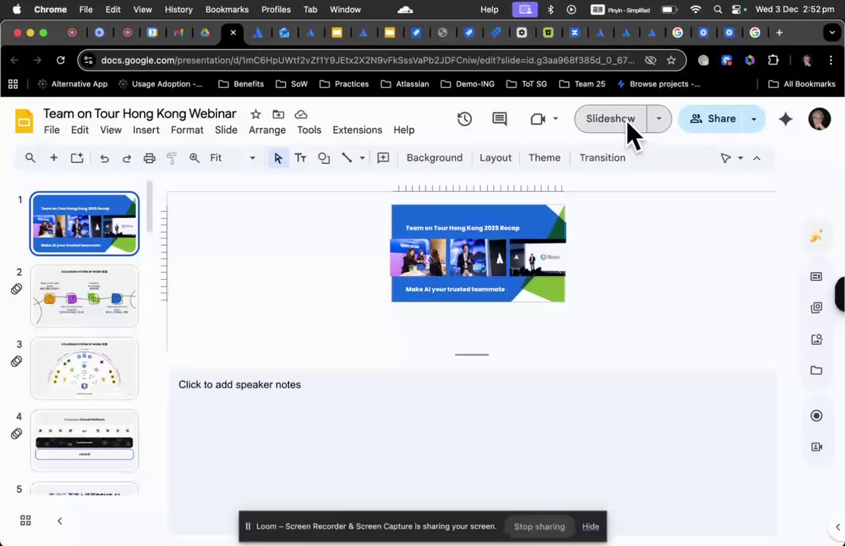The height and width of the screenshot is (546, 845).
Task: Star the presentation title
Action: pyautogui.click(x=256, y=115)
